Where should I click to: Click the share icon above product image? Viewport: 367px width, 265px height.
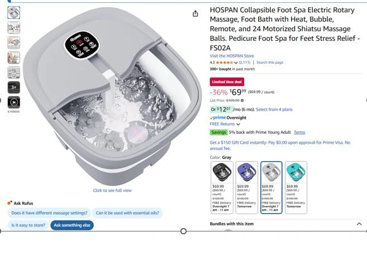195,14
